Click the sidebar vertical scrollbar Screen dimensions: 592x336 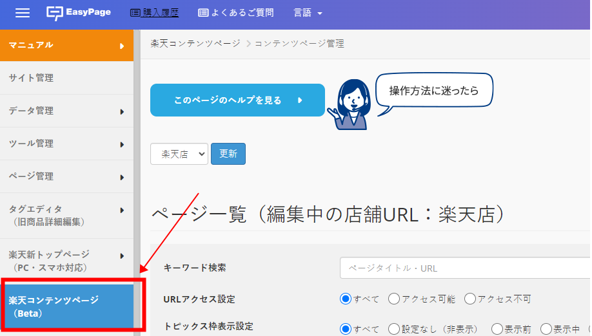(137, 183)
